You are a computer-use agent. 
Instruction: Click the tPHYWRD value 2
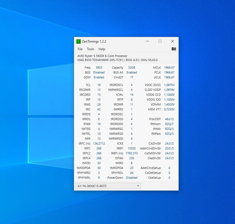coord(99,173)
